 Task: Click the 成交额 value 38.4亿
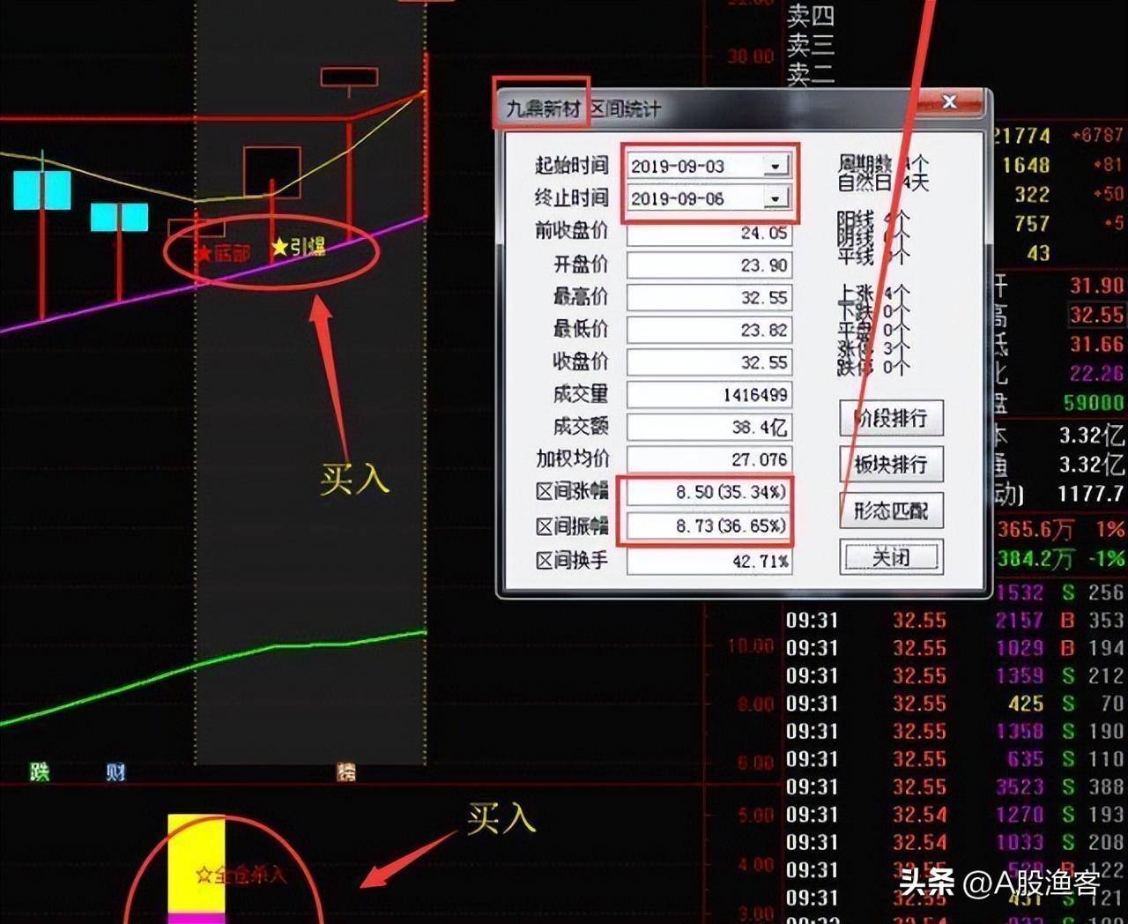pyautogui.click(x=709, y=428)
